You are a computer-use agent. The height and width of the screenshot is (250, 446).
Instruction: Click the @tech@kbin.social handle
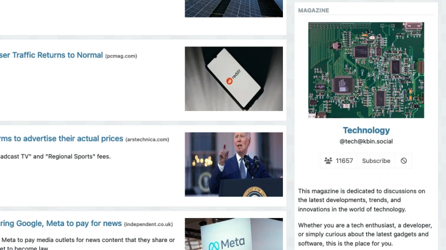(366, 141)
